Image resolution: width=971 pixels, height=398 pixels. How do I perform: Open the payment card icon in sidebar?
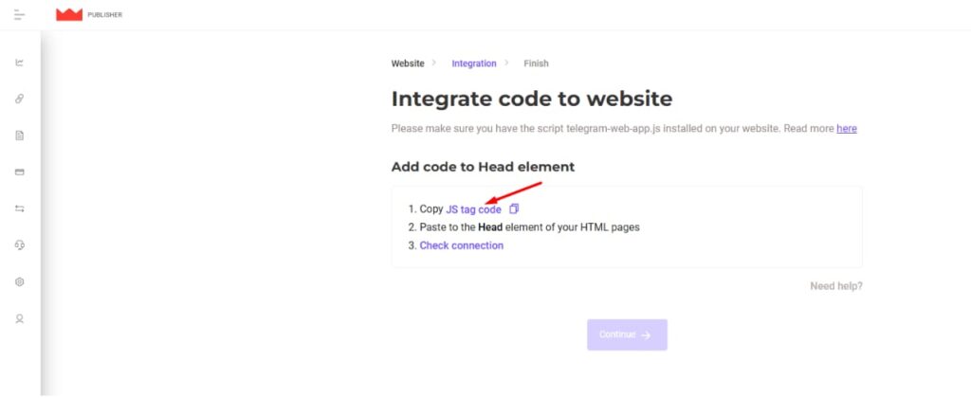(19, 172)
